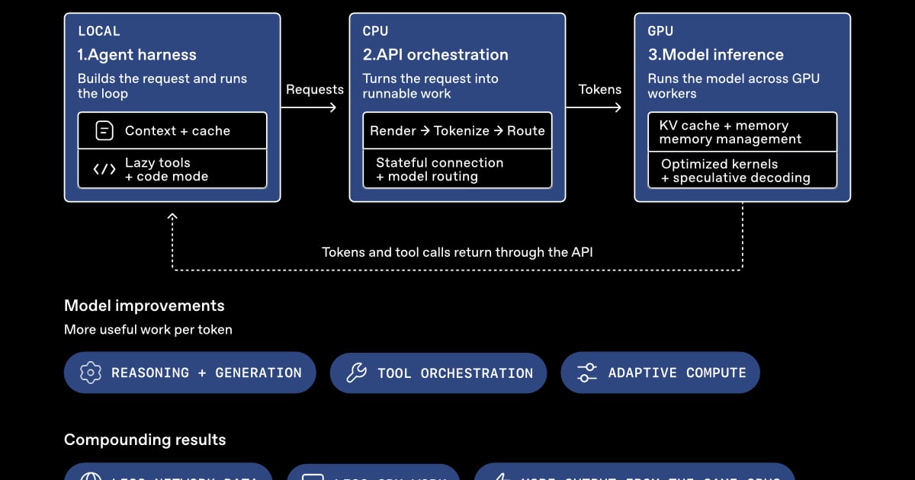The image size is (915, 480).
Task: Click the 'Render → Tokenize → Route' box
Action: [457, 131]
